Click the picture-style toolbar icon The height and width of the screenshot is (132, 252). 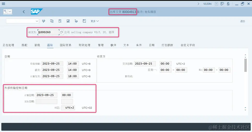(x=68, y=21)
